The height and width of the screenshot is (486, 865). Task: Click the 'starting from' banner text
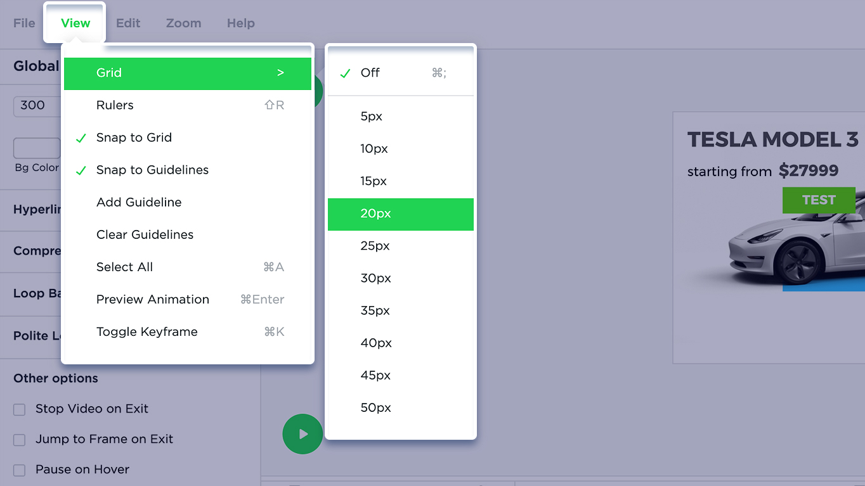pos(729,172)
